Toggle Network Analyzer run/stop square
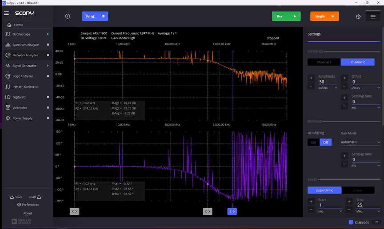 point(48,55)
